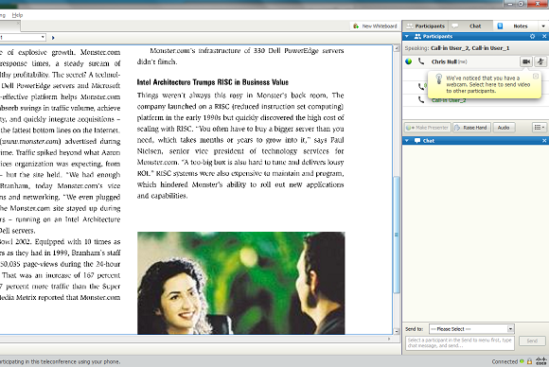Click the lightbulb icon in the webcam tip
The height and width of the screenshot is (367, 549).
coord(438,79)
